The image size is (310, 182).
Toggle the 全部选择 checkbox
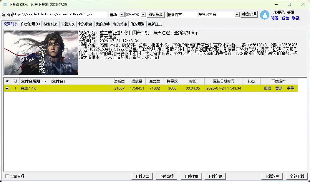7,176
